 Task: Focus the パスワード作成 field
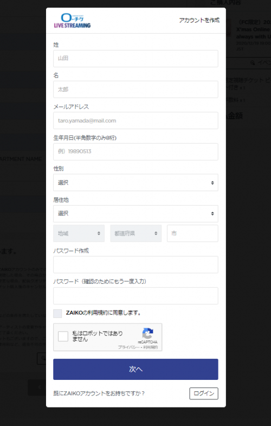[x=135, y=265]
